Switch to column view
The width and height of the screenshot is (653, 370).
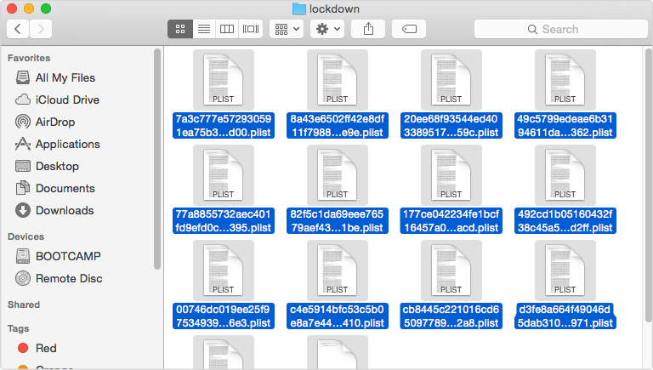point(227,29)
